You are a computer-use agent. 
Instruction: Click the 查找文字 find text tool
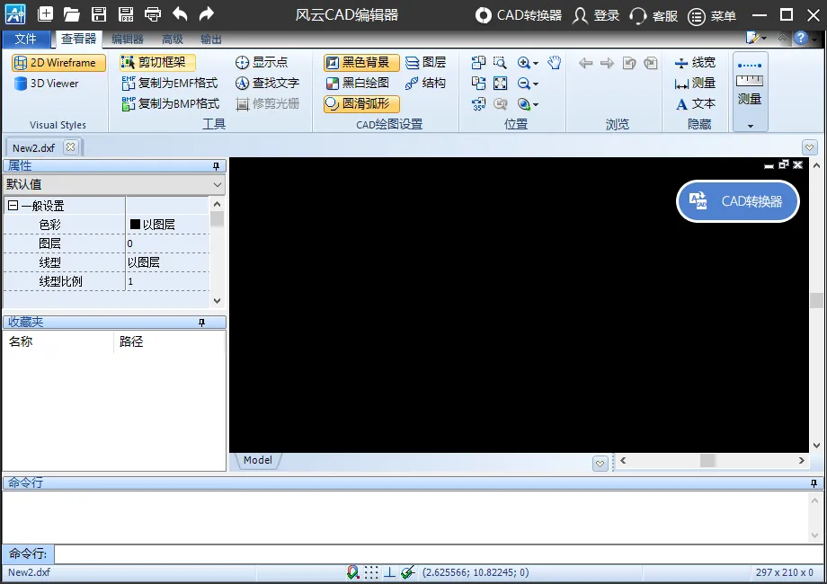point(267,84)
